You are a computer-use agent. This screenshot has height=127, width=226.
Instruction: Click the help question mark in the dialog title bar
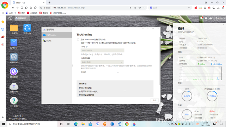tap(143, 29)
